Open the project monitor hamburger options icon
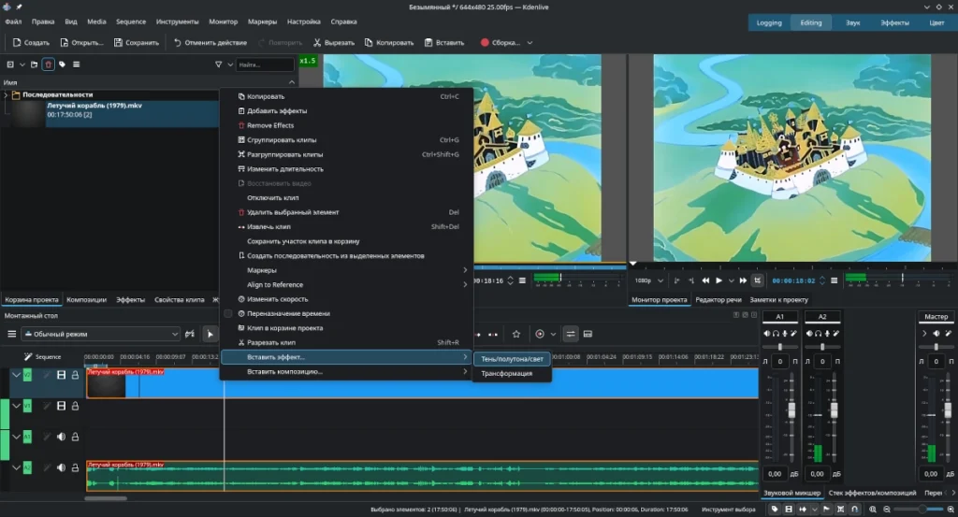 834,280
